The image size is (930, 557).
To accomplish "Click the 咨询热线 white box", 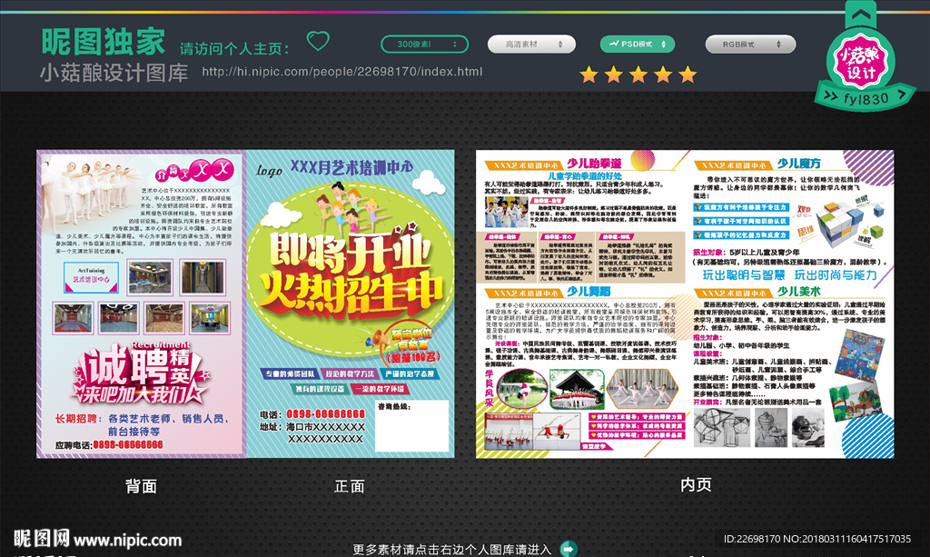I will 412,426.
